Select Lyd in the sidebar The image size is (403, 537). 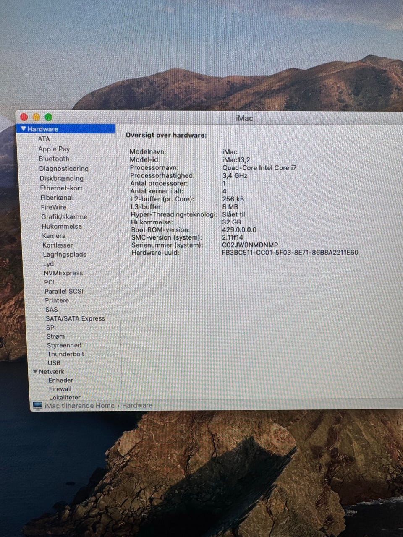[x=49, y=264]
